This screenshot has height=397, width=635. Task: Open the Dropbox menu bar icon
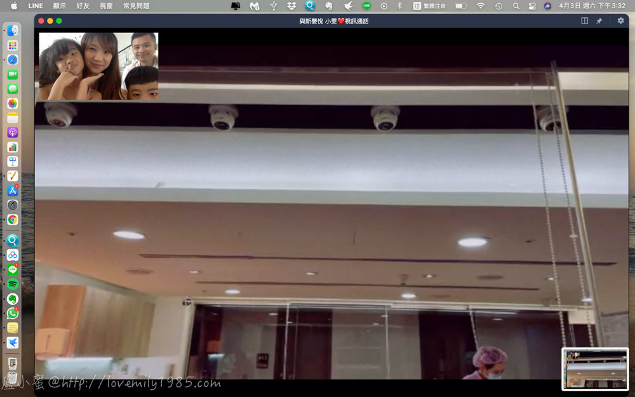click(x=291, y=6)
